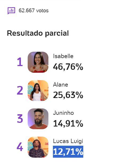
Task: Open Lucas Luigi's profile photo
Action: tap(38, 147)
